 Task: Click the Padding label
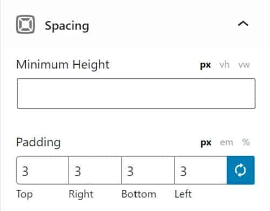pos(38,142)
